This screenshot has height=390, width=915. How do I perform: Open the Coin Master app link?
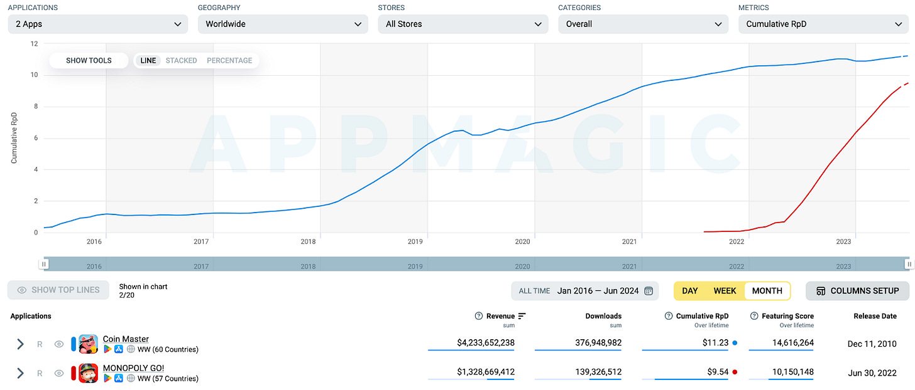point(126,339)
